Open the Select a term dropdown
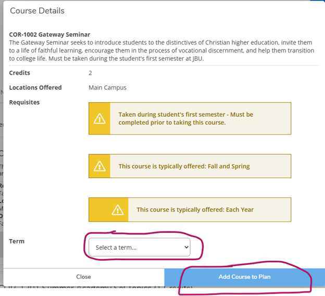This screenshot has width=325, height=296. coord(139,248)
